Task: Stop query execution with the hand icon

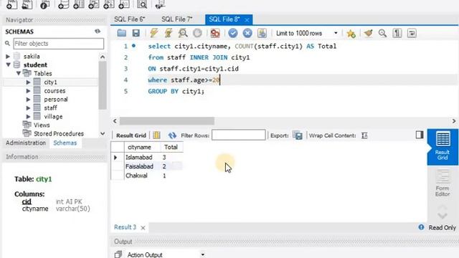Action: click(x=197, y=33)
